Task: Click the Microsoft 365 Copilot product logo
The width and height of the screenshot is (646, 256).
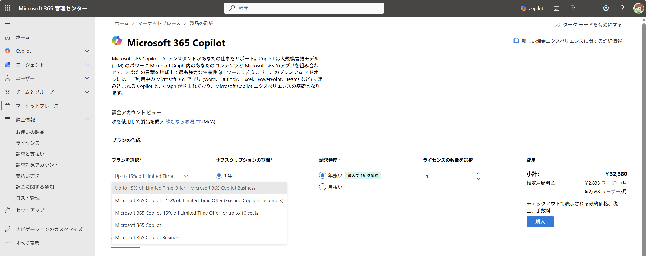Action: 117,41
